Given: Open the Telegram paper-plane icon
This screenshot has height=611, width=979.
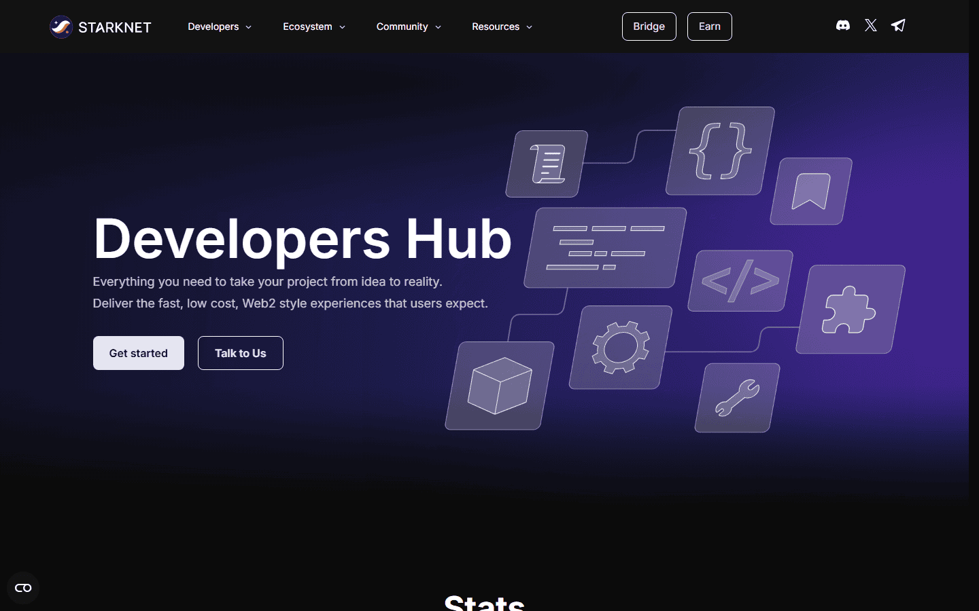Looking at the screenshot, I should click(898, 26).
